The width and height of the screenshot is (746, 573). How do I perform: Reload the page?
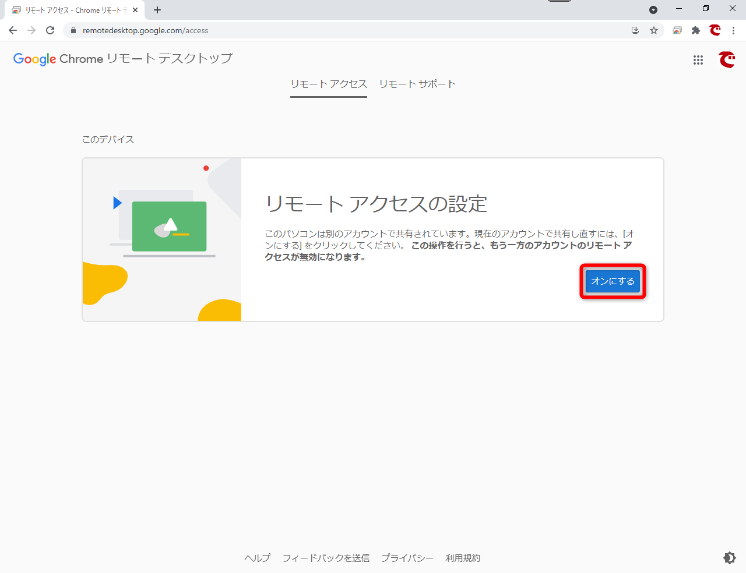click(x=50, y=30)
